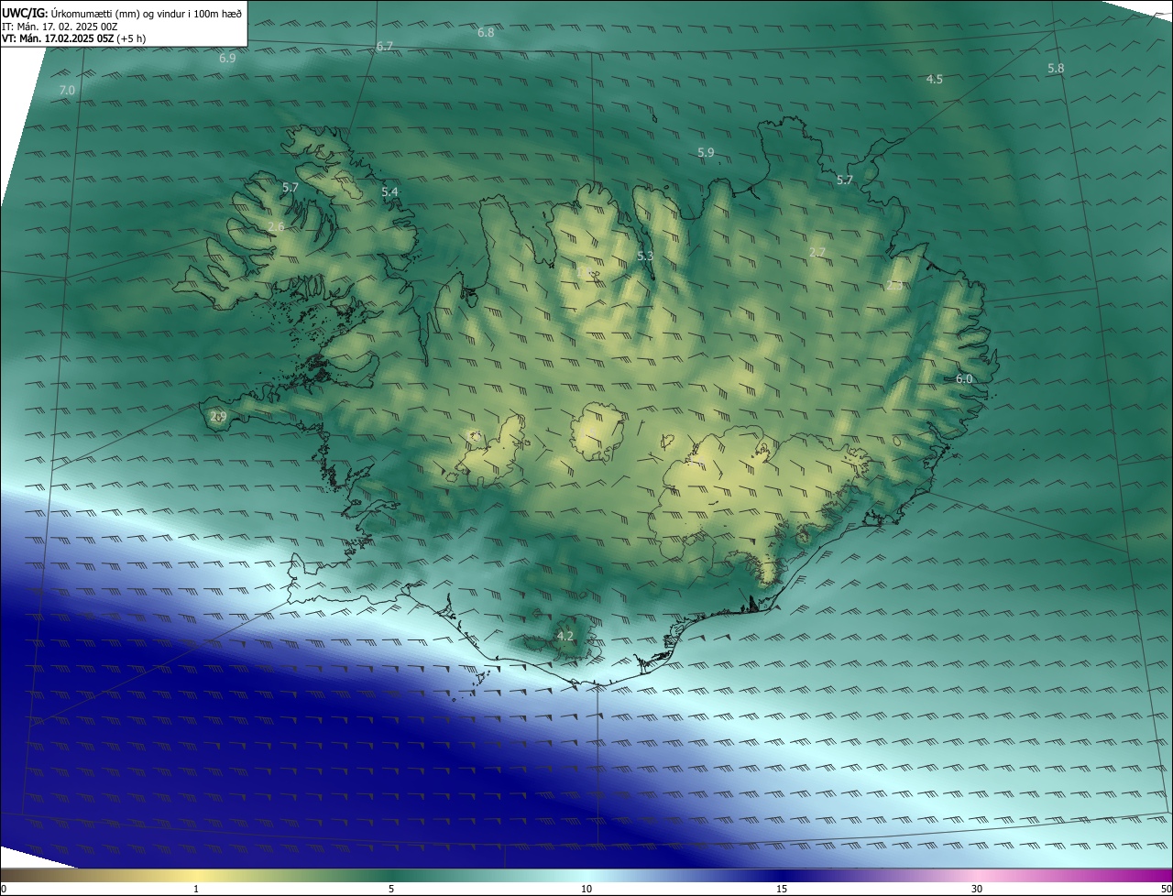Click the 4.2 value label
The width and height of the screenshot is (1173, 896).
click(565, 636)
